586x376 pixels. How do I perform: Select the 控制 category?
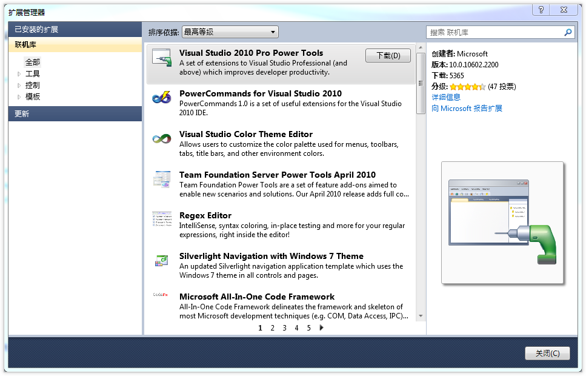[x=33, y=86]
